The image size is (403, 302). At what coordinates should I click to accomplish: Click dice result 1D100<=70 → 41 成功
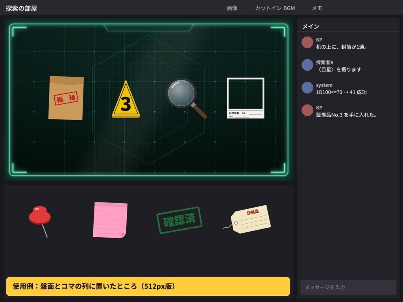pyautogui.click(x=341, y=92)
